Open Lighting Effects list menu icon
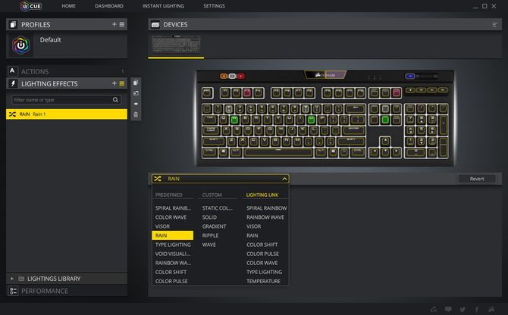 [x=122, y=83]
